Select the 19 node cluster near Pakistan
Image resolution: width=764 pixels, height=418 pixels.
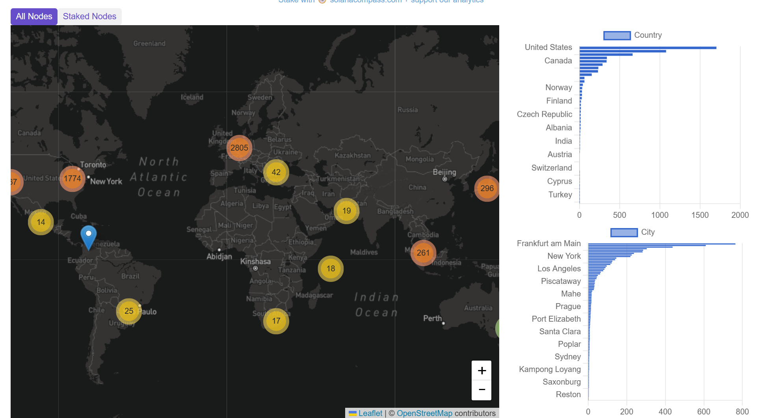coord(346,211)
